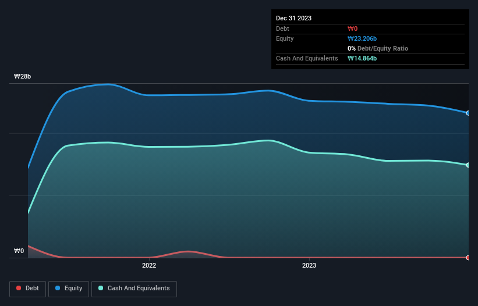Click the blue Equity legend dot

point(58,288)
